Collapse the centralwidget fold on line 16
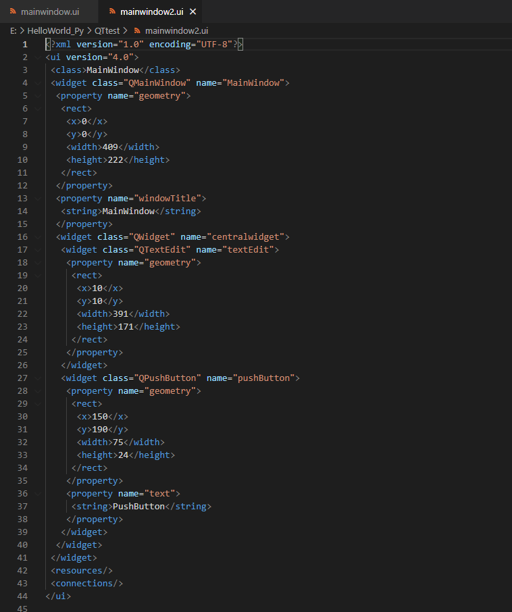This screenshot has width=512, height=612. click(x=37, y=236)
